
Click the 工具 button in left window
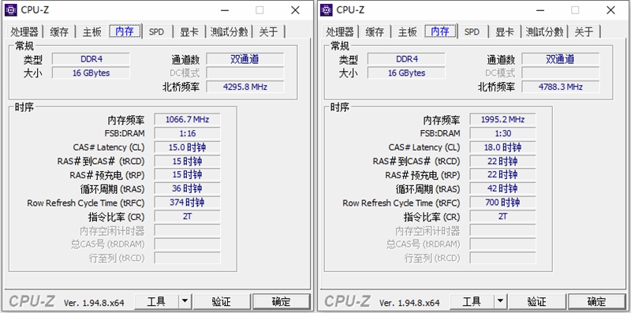[x=156, y=301]
